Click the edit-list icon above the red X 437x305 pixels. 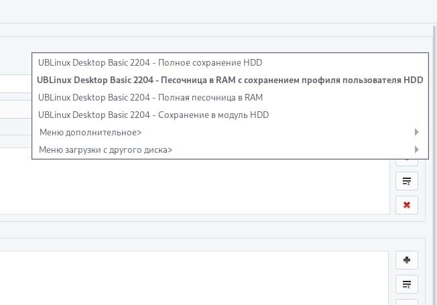pyautogui.click(x=407, y=181)
